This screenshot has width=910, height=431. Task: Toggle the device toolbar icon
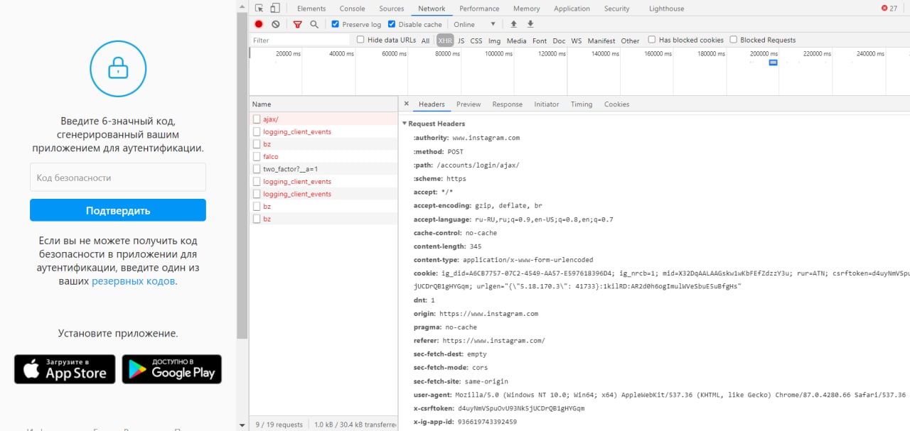(274, 9)
